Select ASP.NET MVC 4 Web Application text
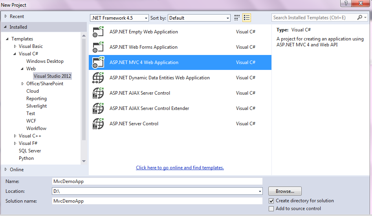The width and height of the screenshot is (372, 216). pos(144,62)
